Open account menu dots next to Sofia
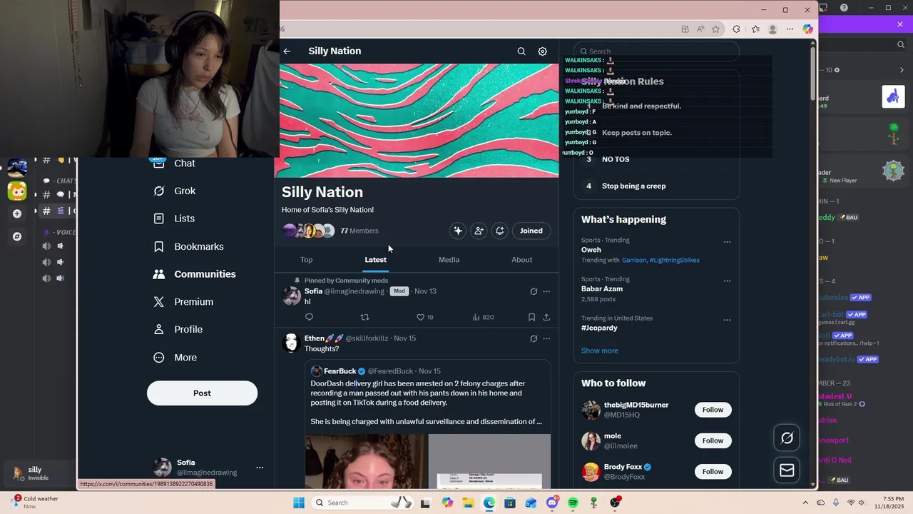This screenshot has width=913, height=514. [260, 468]
